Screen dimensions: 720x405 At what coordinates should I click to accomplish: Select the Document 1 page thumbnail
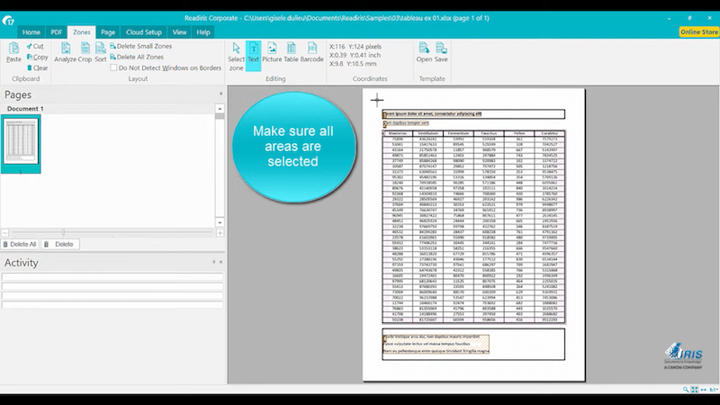point(21,144)
